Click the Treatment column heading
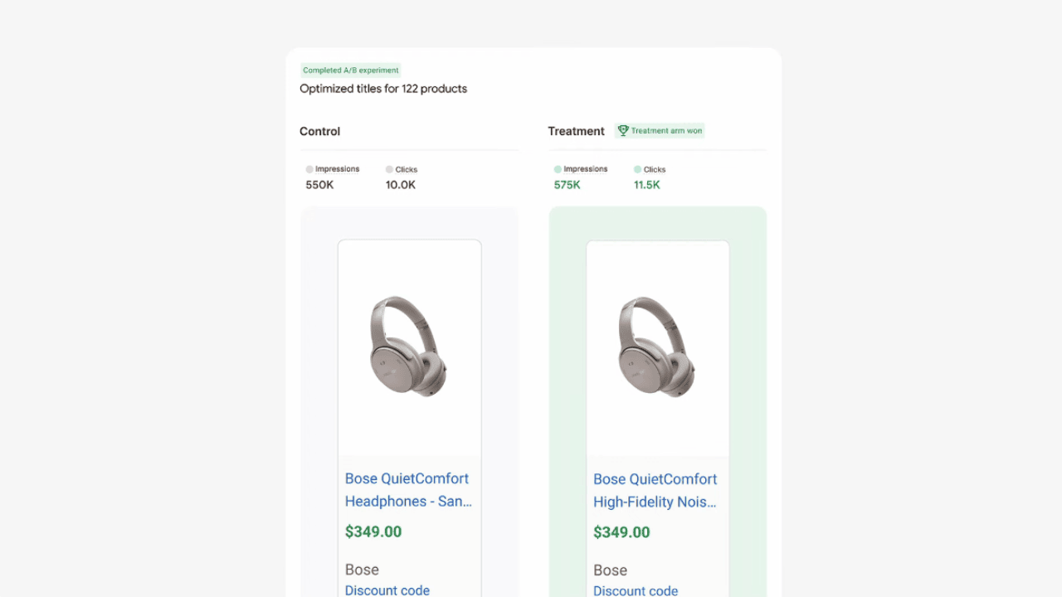The width and height of the screenshot is (1062, 597). coord(576,131)
